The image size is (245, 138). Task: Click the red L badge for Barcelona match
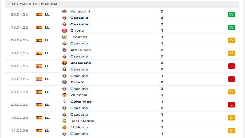(232, 66)
